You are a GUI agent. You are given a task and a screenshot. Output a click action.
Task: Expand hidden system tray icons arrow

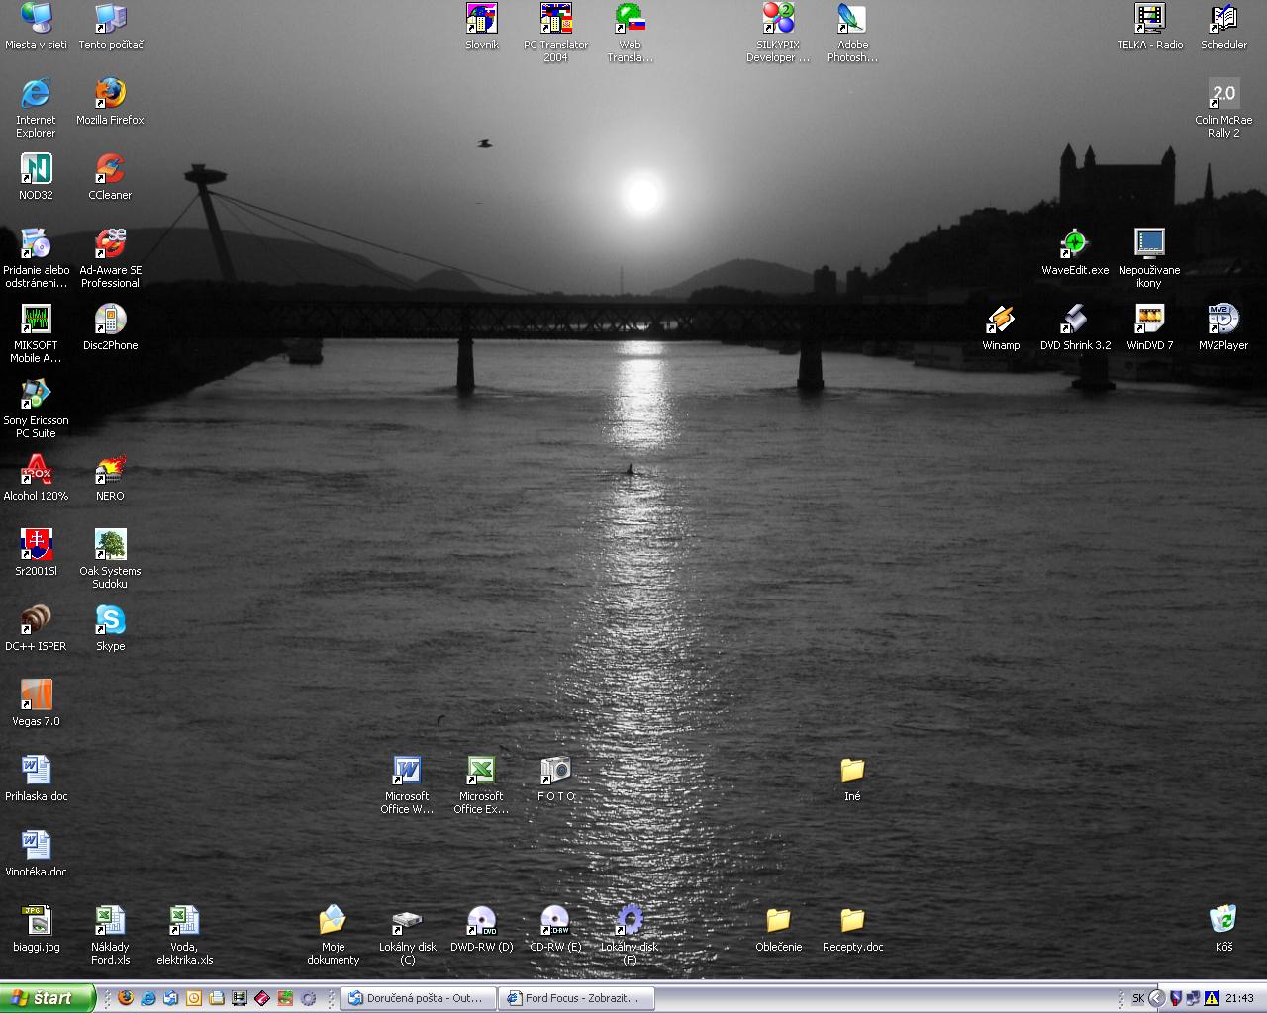(x=1156, y=998)
